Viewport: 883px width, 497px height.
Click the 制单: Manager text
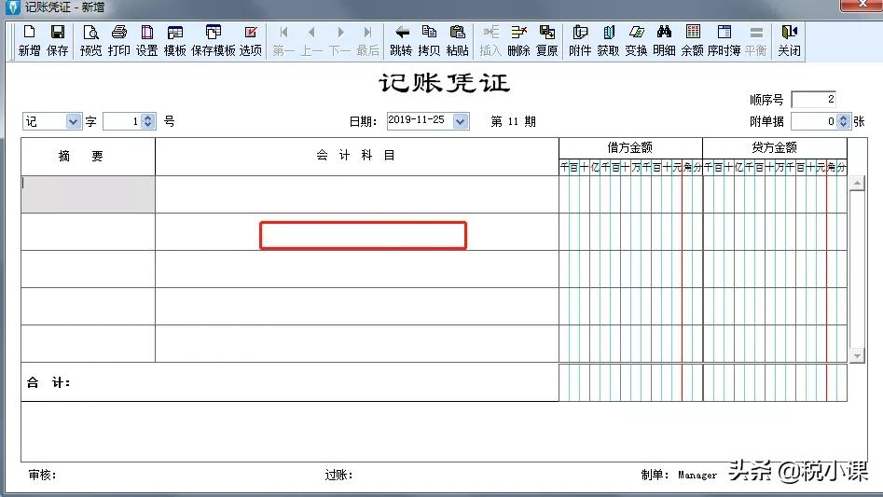[x=679, y=475]
